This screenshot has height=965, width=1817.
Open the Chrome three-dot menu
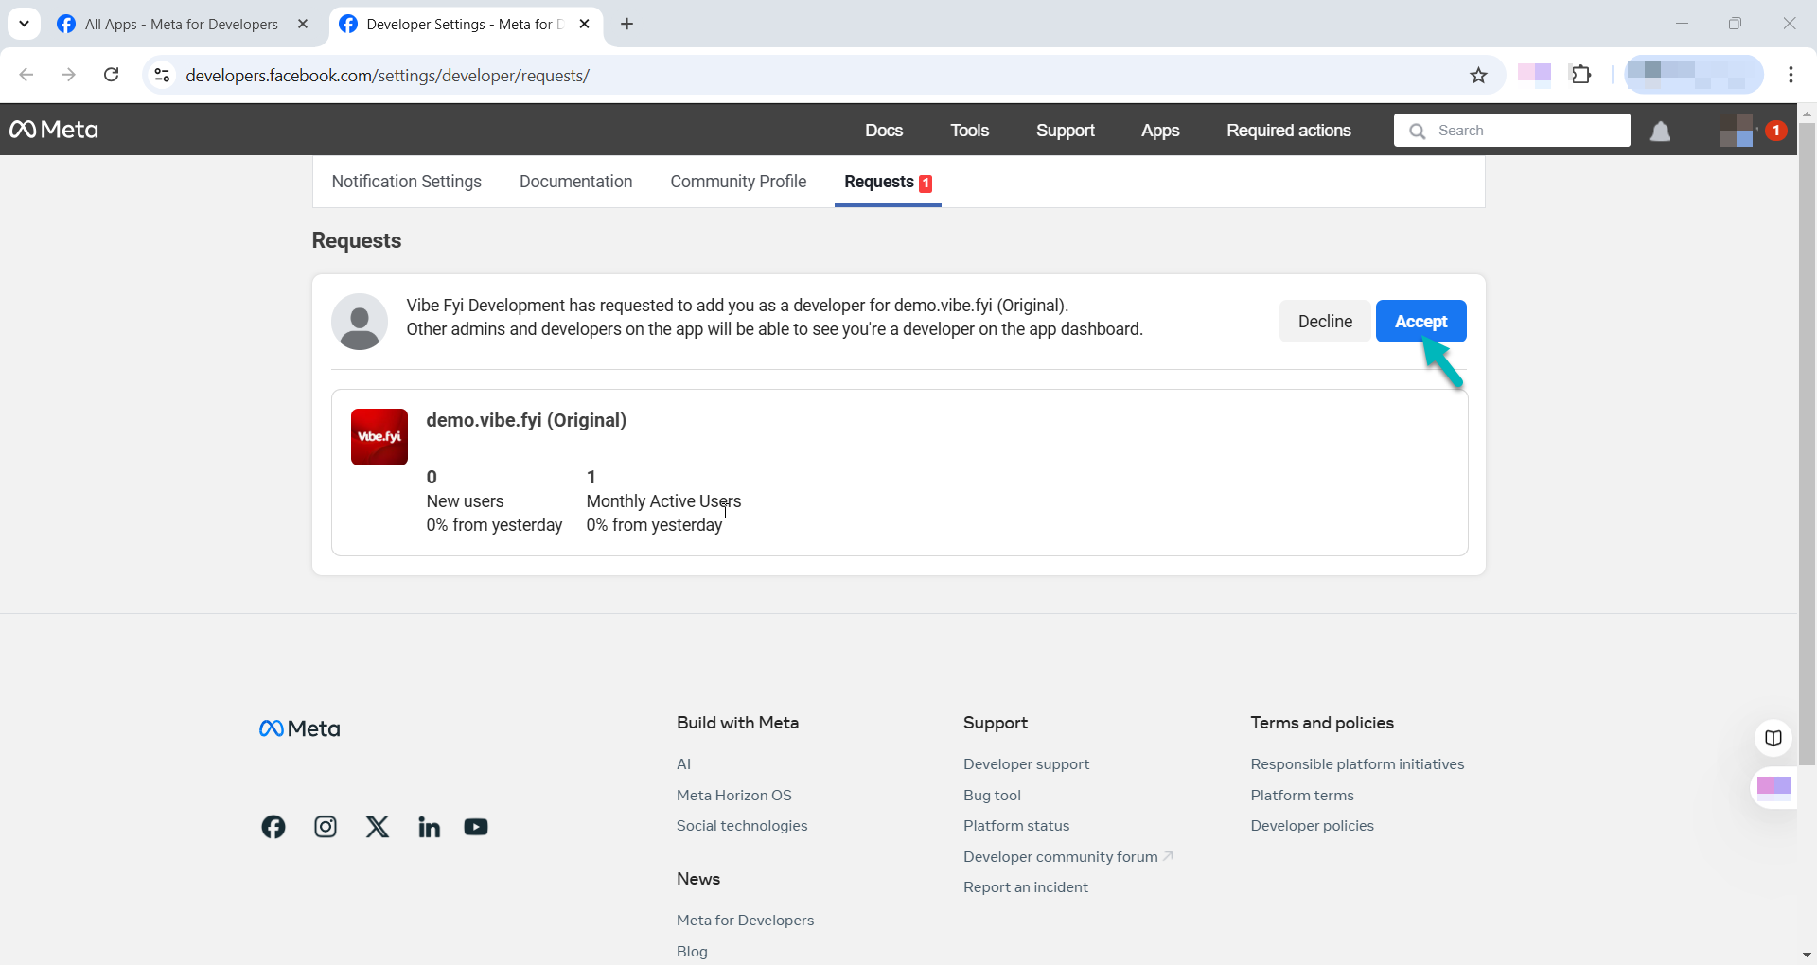pyautogui.click(x=1791, y=75)
